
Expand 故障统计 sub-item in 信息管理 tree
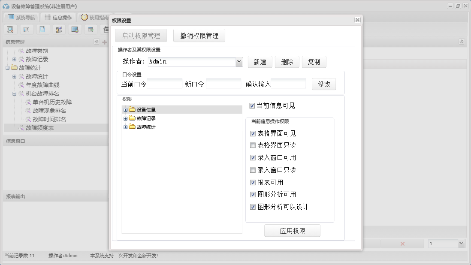pyautogui.click(x=14, y=76)
